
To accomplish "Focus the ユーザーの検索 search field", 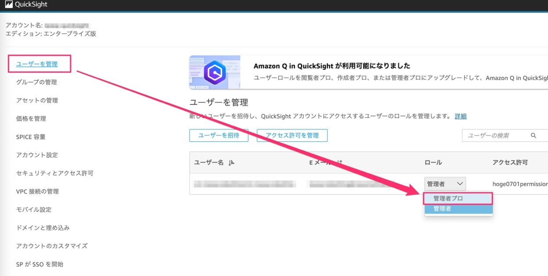I will [x=505, y=136].
